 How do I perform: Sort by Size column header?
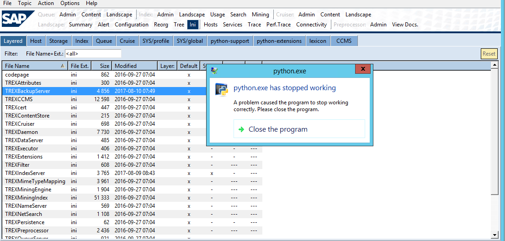pos(101,66)
